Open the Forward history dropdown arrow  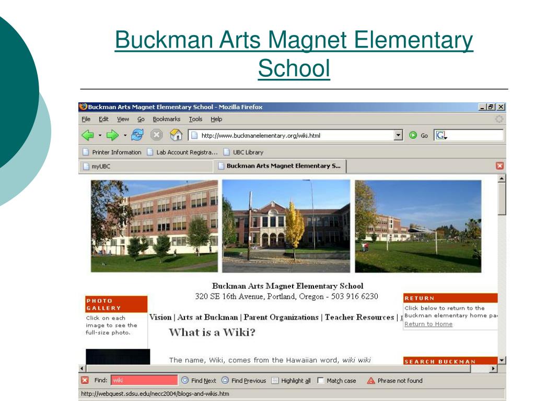click(x=125, y=135)
